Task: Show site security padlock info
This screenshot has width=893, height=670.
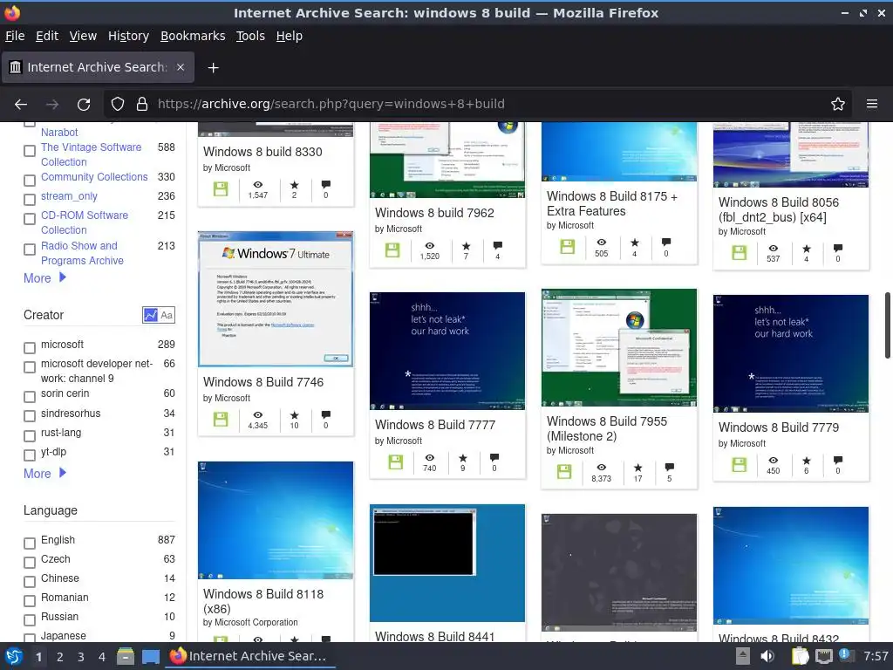Action: point(142,105)
